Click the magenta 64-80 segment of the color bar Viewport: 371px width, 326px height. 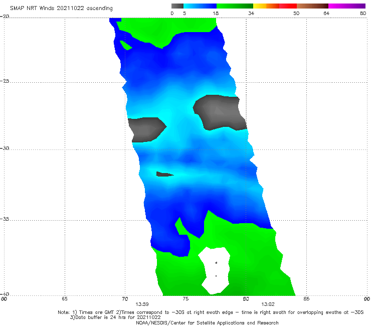(x=347, y=6)
